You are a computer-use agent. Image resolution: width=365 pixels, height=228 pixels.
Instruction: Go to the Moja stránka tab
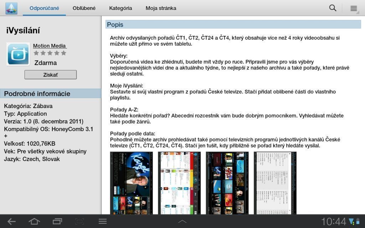(x=161, y=8)
